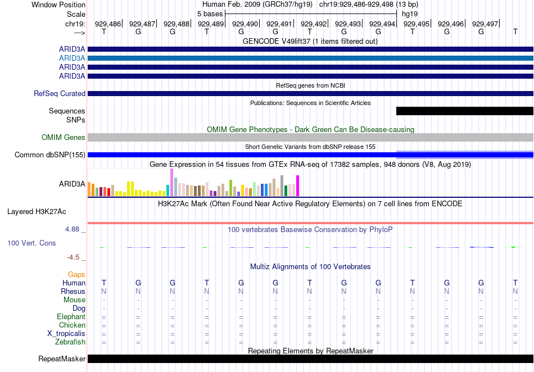Click the light-blue ARID3A transcript label
Image resolution: width=534 pixels, height=372 pixels.
pyautogui.click(x=72, y=58)
